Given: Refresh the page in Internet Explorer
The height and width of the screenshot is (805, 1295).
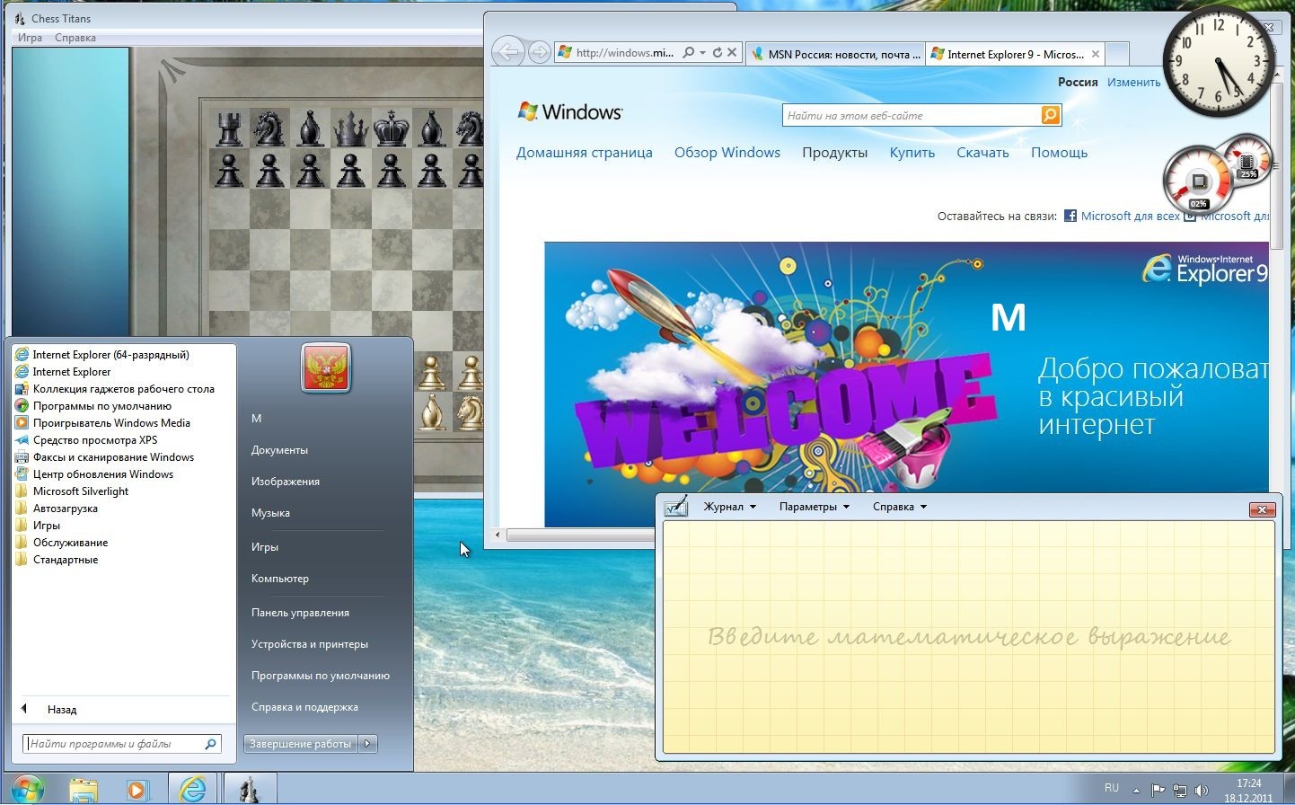Looking at the screenshot, I should pyautogui.click(x=718, y=53).
